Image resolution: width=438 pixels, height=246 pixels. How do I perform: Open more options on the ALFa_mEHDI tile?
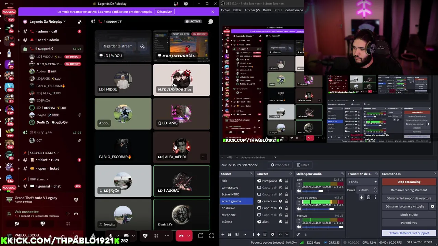(x=204, y=157)
